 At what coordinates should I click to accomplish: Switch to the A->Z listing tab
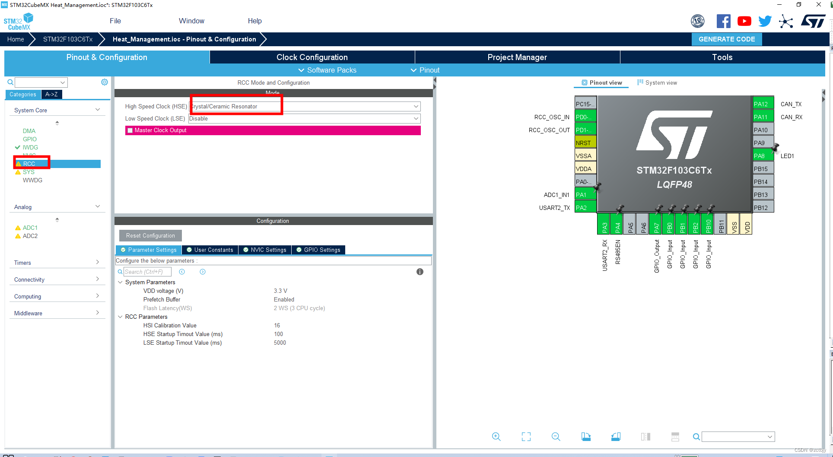[51, 94]
